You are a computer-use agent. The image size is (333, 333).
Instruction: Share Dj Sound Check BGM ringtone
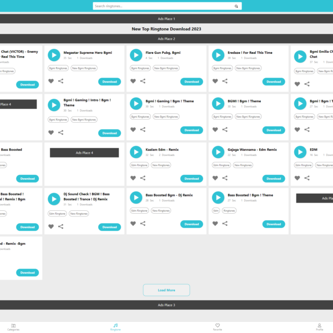click(60, 226)
